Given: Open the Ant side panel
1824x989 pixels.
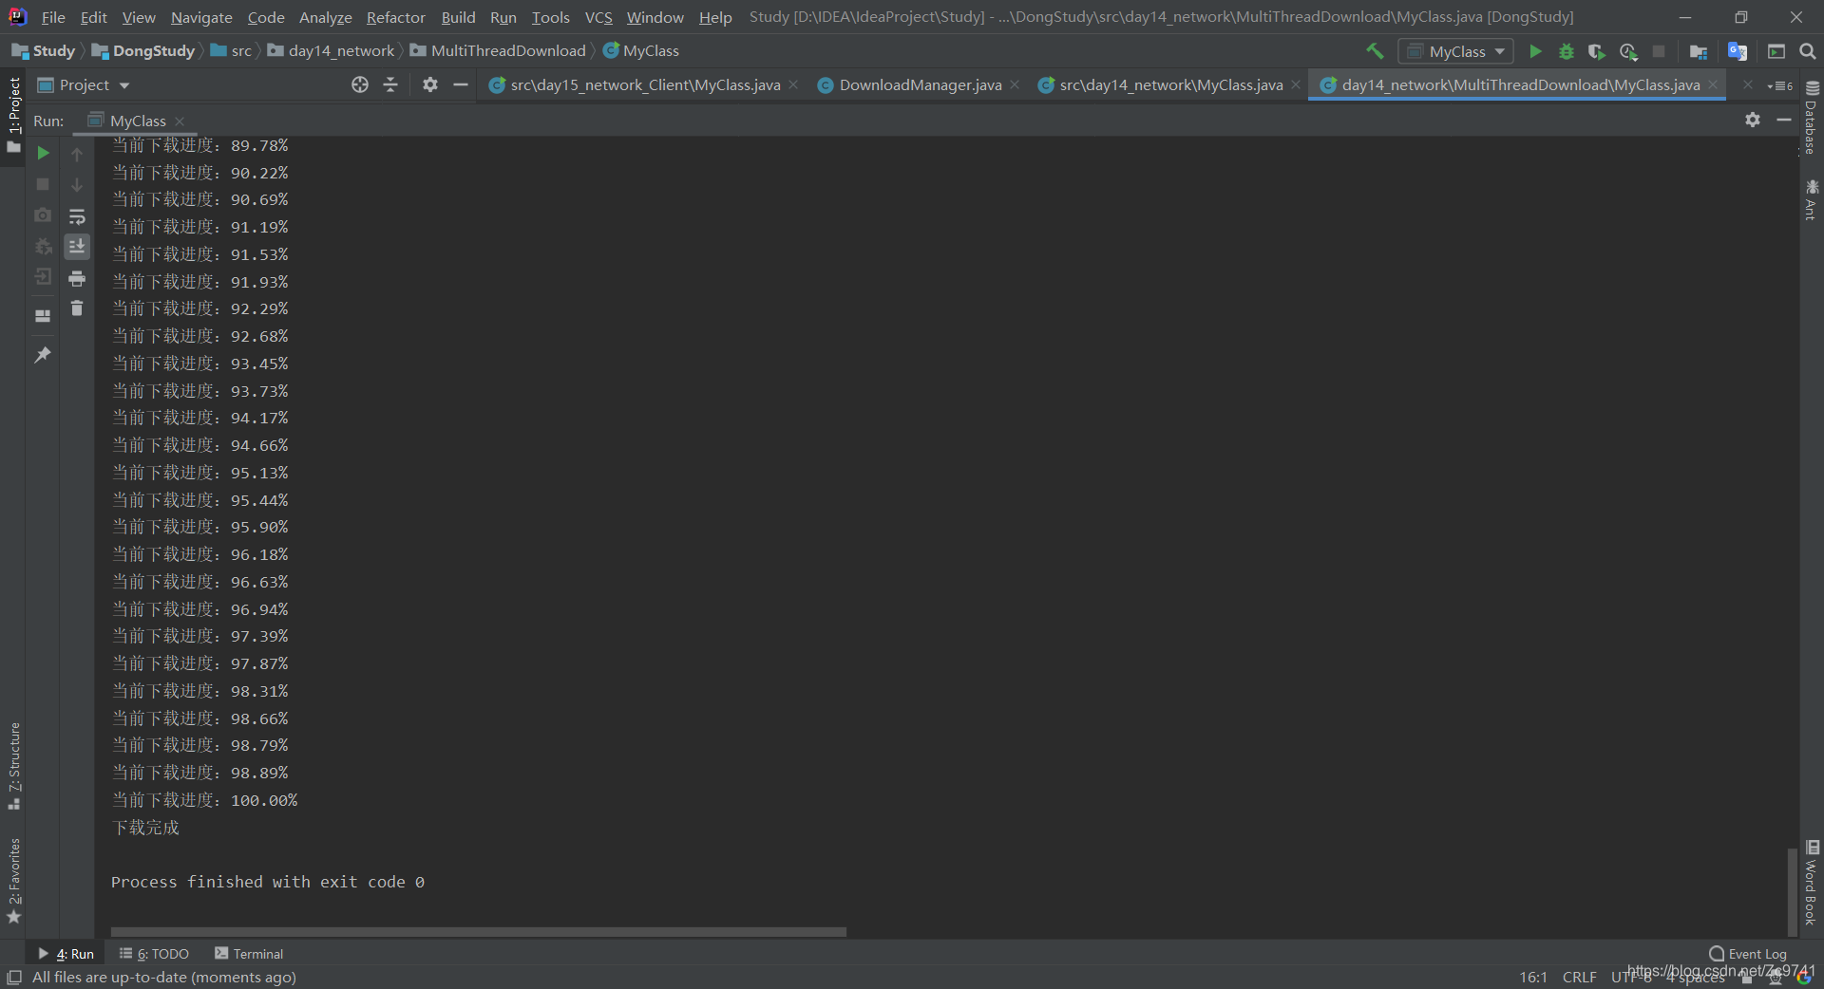Looking at the screenshot, I should pos(1812,199).
